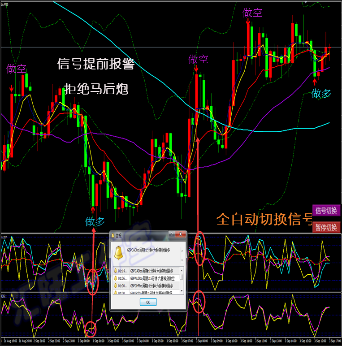Click the 信号切换 purple button
342x346 pixels.
click(326, 211)
